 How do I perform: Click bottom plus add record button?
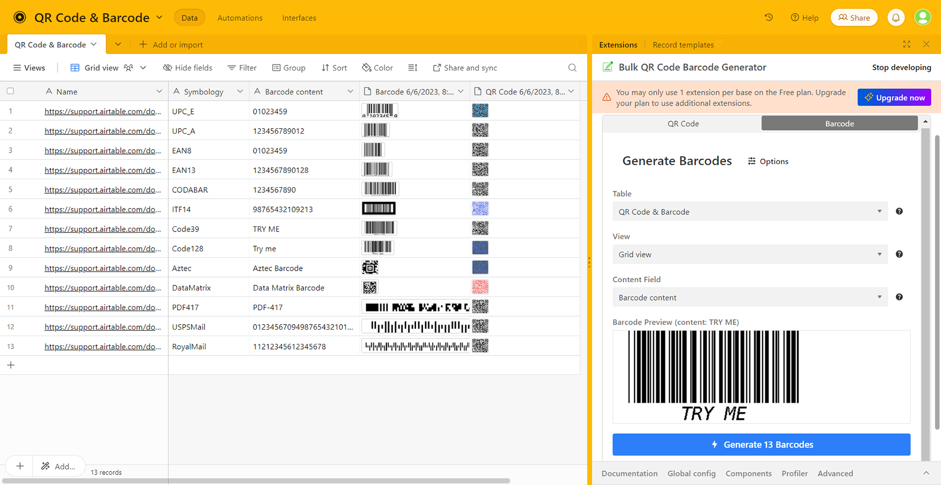[20, 466]
